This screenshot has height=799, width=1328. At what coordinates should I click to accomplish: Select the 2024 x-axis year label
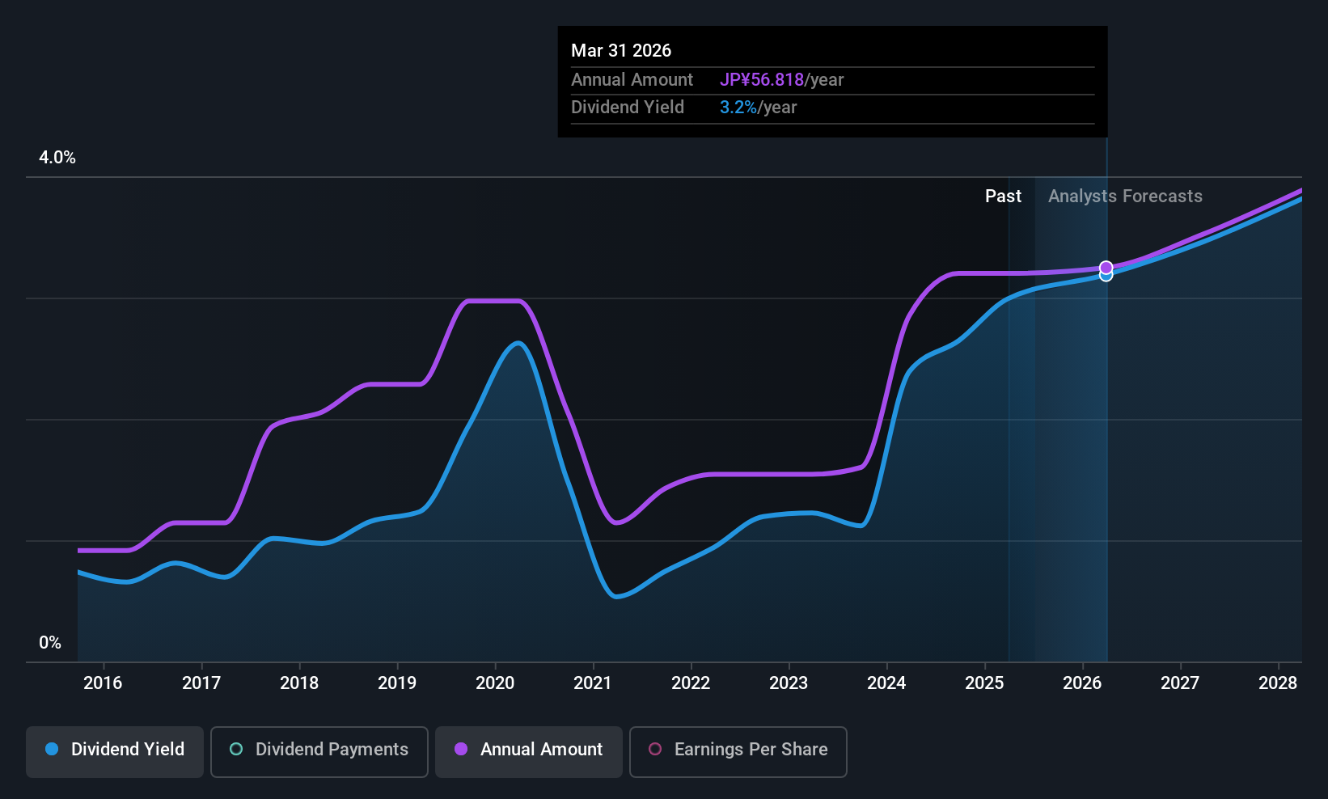pos(886,683)
